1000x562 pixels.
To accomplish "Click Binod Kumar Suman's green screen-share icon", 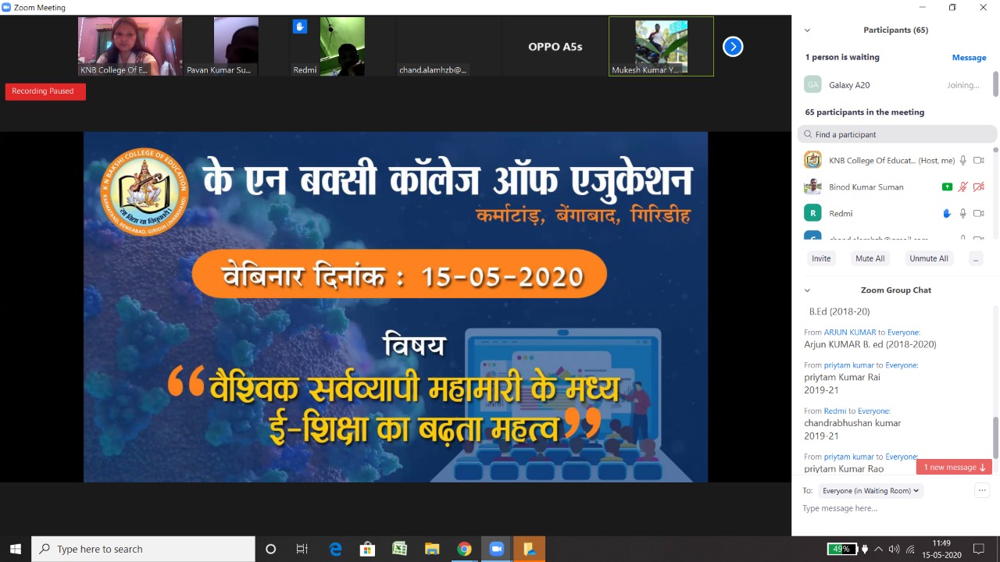I will tap(947, 187).
